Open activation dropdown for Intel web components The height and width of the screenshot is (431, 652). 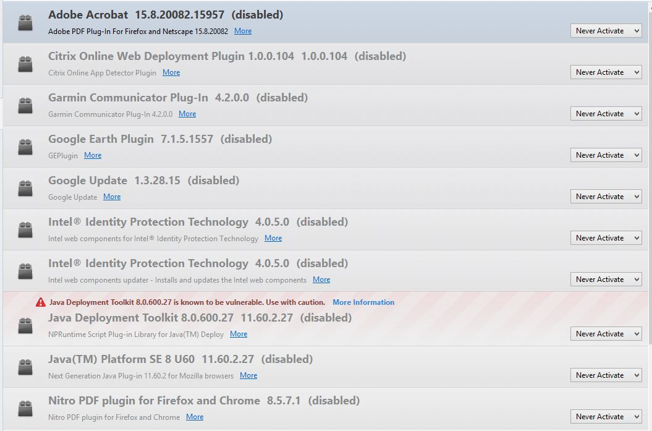click(x=606, y=238)
